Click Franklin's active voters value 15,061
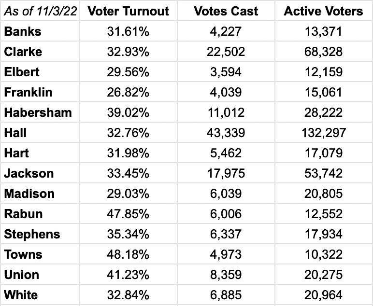 coord(323,93)
